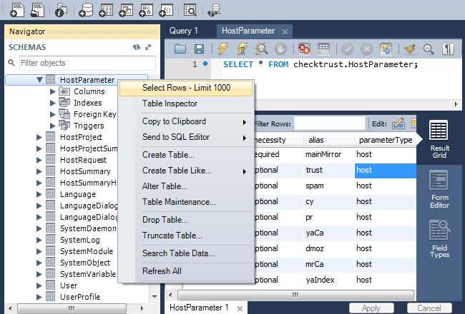This screenshot has width=465, height=314.
Task: Click the create new table icon
Action: tap(106, 10)
